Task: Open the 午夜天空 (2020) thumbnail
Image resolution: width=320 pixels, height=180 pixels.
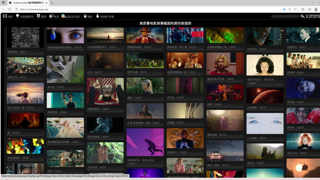Action: click(265, 36)
